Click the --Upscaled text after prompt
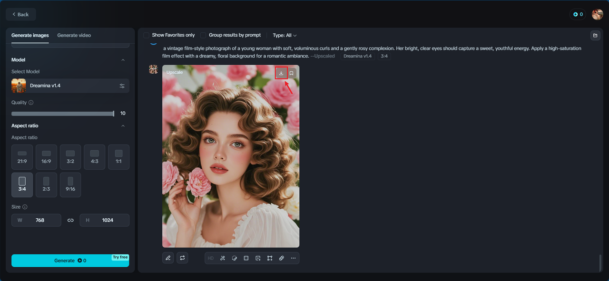Image resolution: width=609 pixels, height=281 pixels. tap(323, 56)
